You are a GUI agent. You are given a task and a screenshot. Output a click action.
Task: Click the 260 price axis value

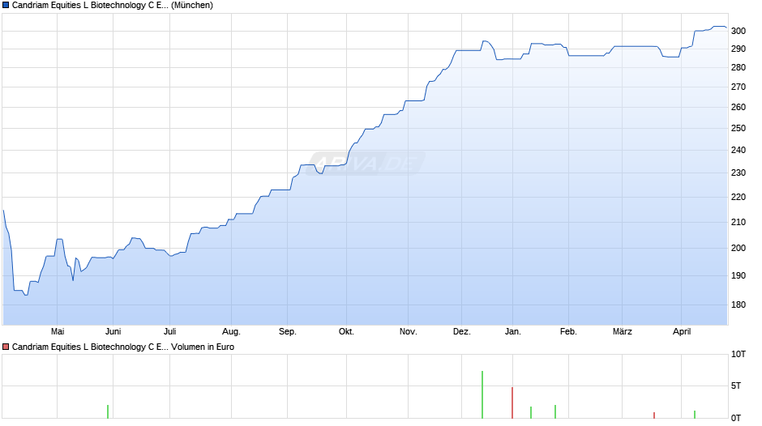738,108
